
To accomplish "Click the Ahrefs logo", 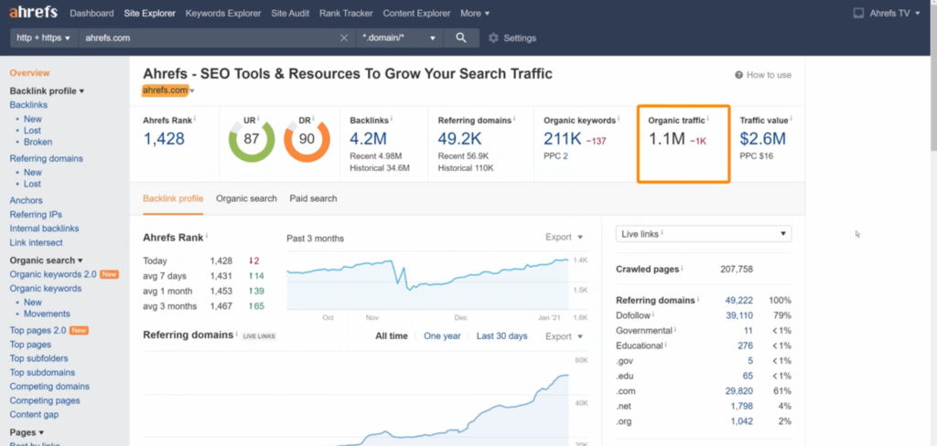I will 34,12.
